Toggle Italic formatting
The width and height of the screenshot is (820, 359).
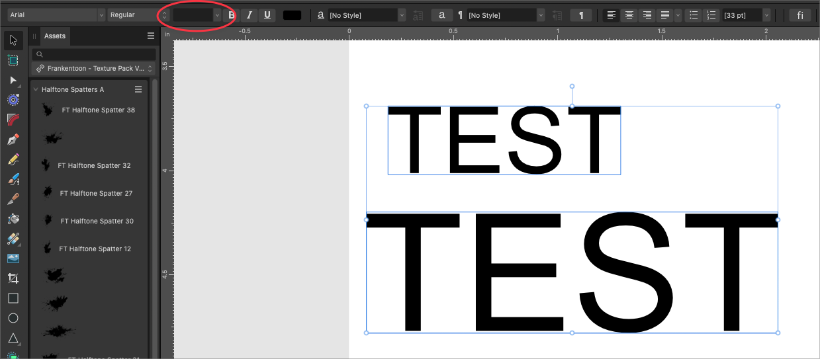[x=250, y=15]
